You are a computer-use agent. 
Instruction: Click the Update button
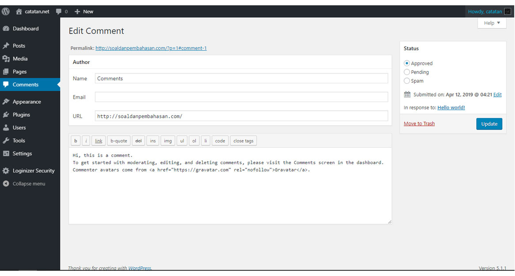coord(489,124)
